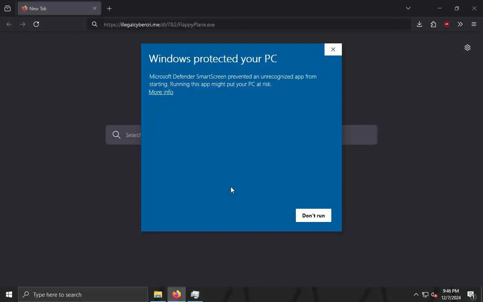The height and width of the screenshot is (302, 483).
Task: Open the More info link
Action: [x=161, y=92]
